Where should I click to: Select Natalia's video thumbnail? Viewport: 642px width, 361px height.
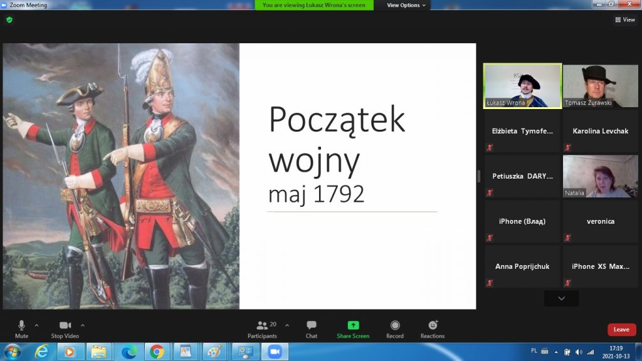600,177
